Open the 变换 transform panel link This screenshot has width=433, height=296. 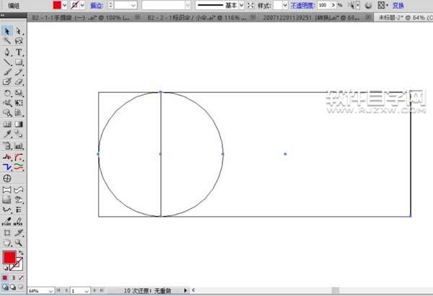(x=398, y=5)
